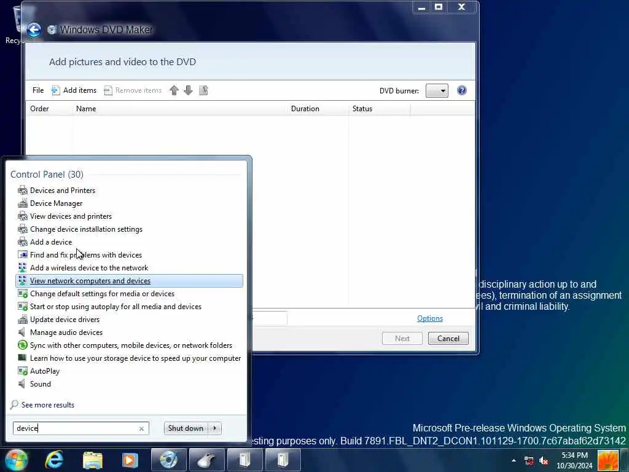The height and width of the screenshot is (472, 629).
Task: Open Learn how to use your storage device result
Action: 129,358
